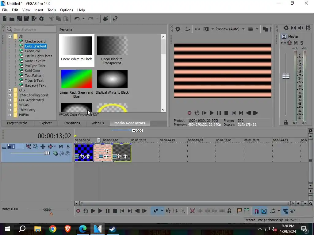This screenshot has height=235, width=314.
Task: Toggle loop playback on timeline transport
Action: pos(86,211)
